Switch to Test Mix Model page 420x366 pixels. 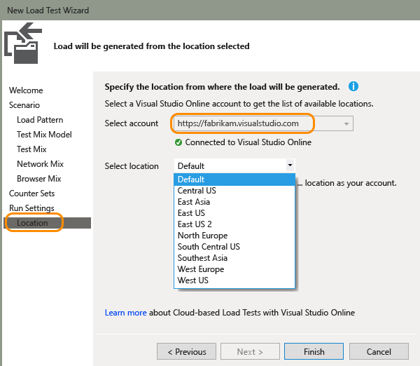pyautogui.click(x=44, y=135)
